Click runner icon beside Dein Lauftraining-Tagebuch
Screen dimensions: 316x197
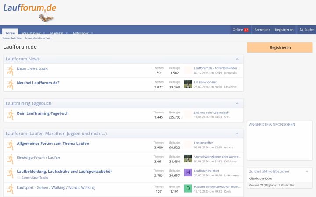pos(10,115)
